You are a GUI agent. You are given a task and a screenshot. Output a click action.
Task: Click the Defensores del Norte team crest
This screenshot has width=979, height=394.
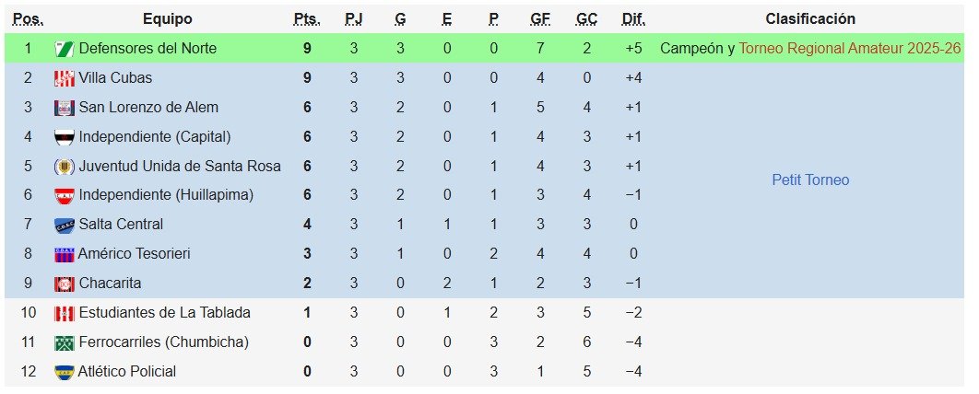65,49
